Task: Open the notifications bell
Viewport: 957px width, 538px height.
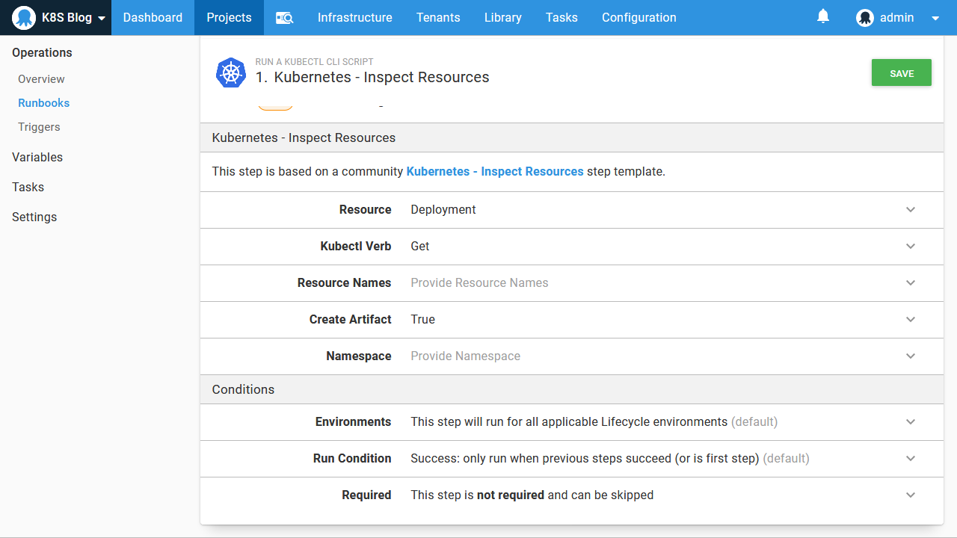Action: click(x=823, y=16)
